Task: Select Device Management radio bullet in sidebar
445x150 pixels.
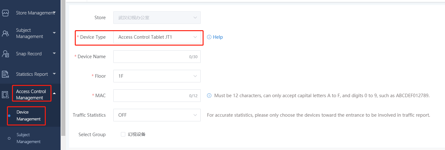Action: (9, 116)
